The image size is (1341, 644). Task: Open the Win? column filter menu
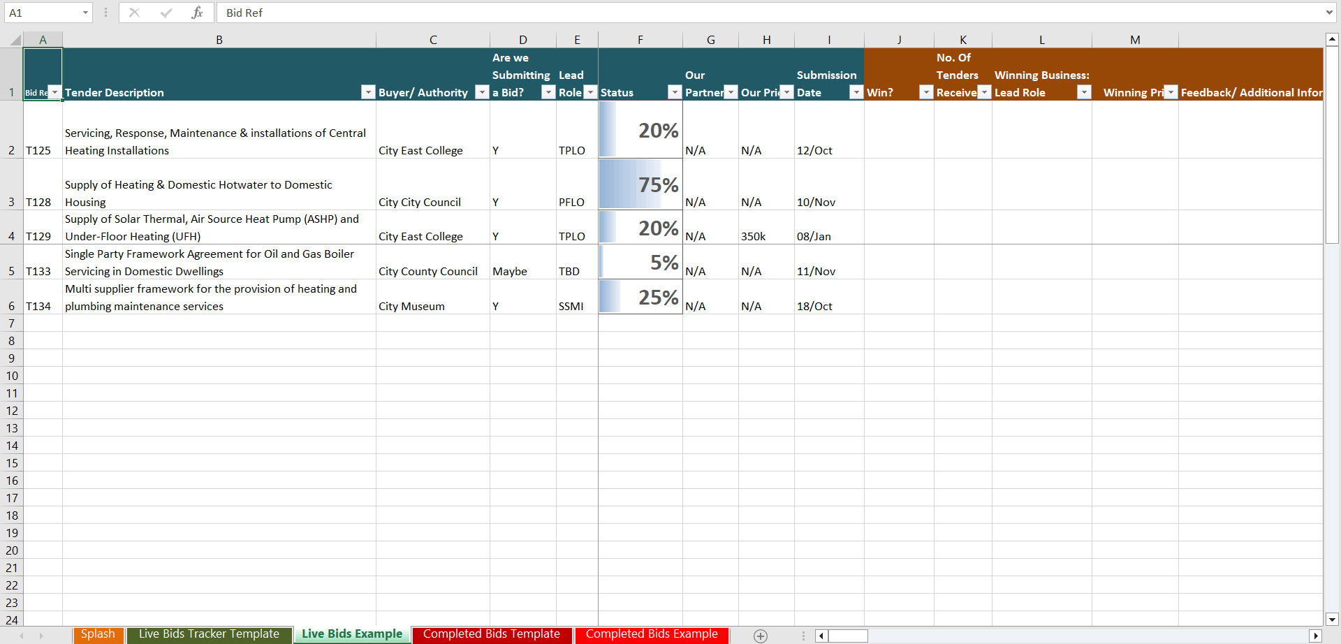point(927,92)
